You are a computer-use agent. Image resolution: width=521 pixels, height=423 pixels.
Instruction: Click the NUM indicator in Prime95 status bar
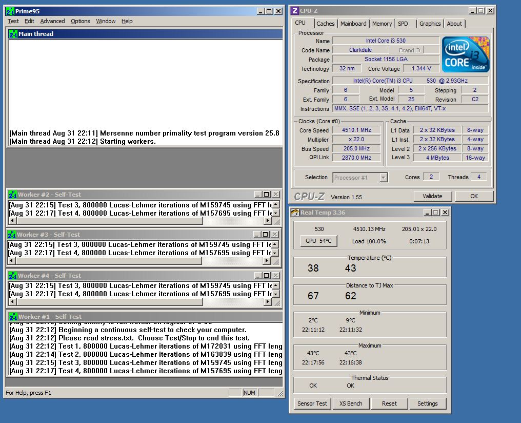tap(249, 393)
